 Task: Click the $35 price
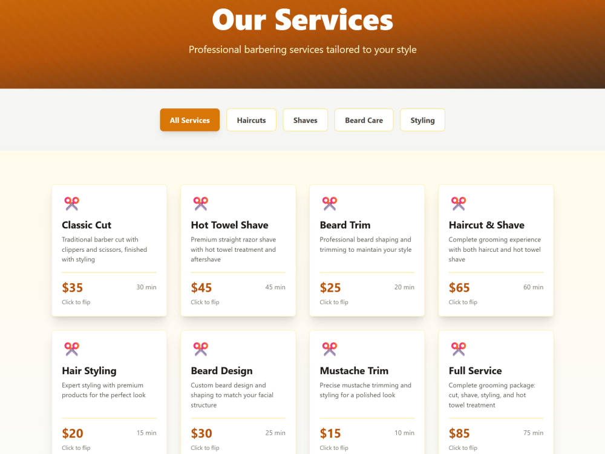pos(73,288)
